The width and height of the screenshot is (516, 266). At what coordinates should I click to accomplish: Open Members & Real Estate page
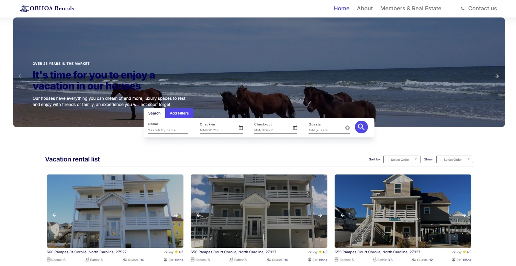coord(411,9)
